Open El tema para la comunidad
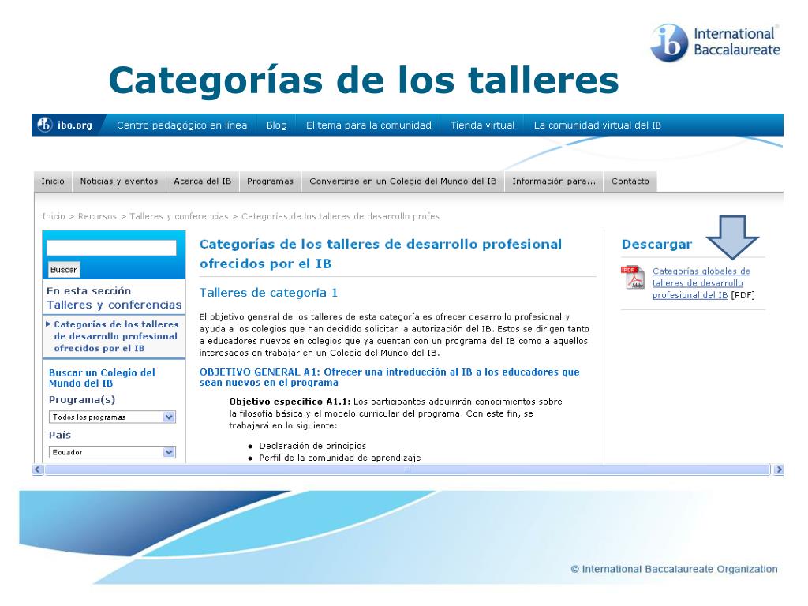The width and height of the screenshot is (808, 606). click(x=369, y=125)
